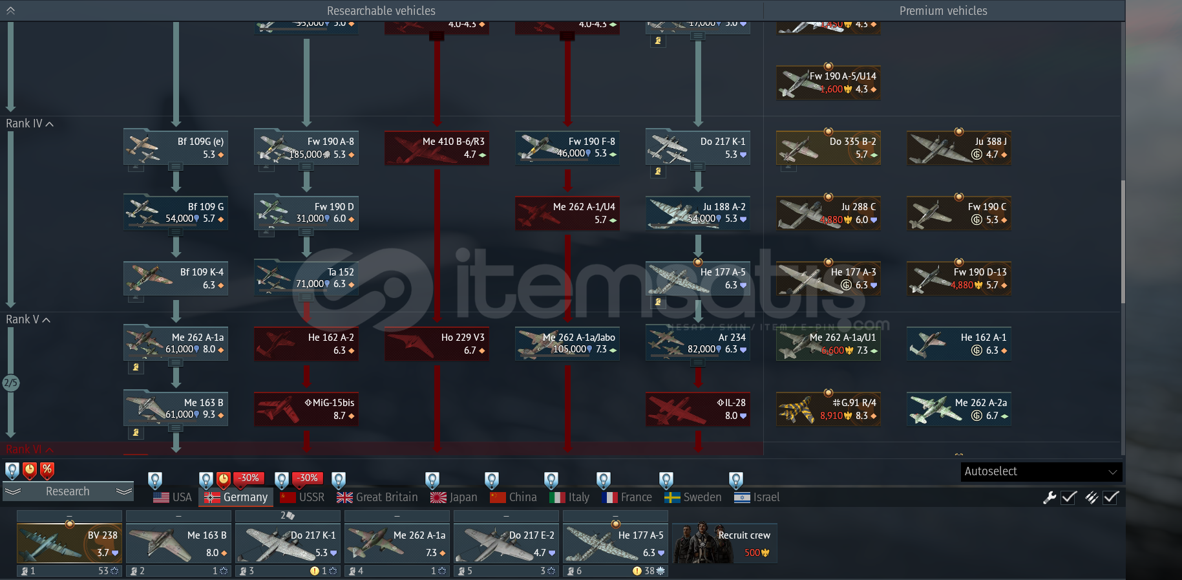The width and height of the screenshot is (1182, 580).
Task: Collapse the Rank IV section
Action: 30,124
